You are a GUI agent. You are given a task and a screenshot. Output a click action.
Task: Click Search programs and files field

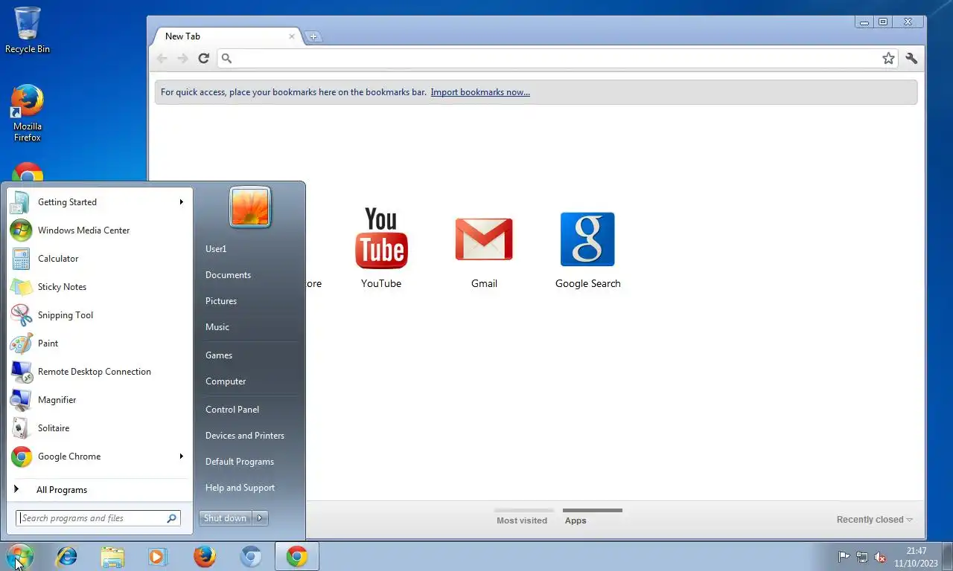[98, 518]
